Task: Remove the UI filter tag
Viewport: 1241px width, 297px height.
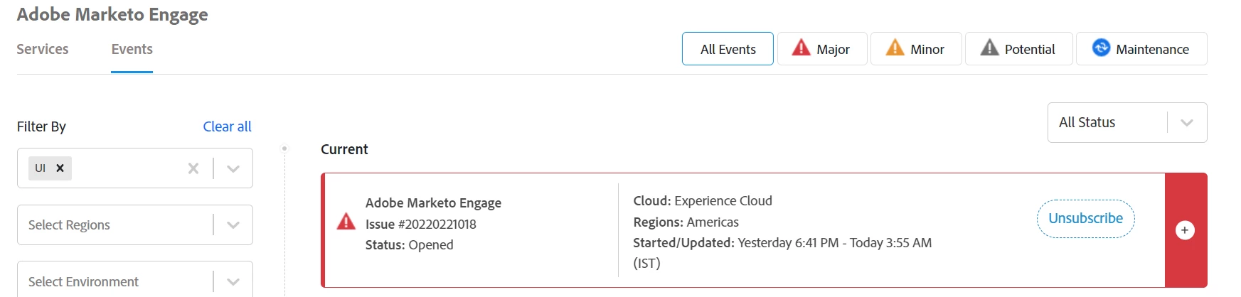Action: pyautogui.click(x=60, y=168)
